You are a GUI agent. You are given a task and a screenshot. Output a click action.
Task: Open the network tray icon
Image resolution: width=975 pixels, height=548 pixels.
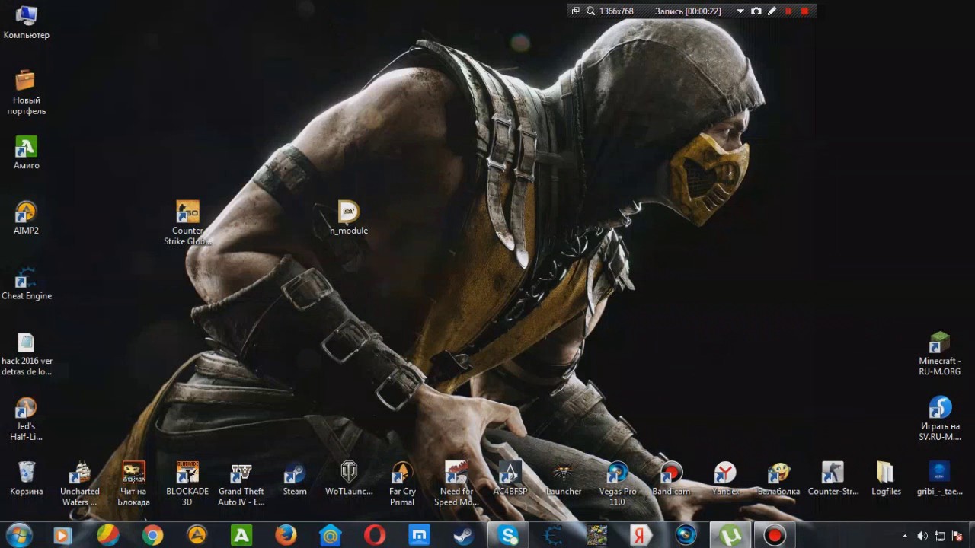940,536
